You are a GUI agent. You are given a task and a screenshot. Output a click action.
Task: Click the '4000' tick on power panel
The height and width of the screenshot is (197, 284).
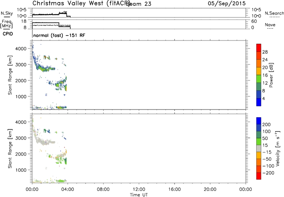click(21, 49)
